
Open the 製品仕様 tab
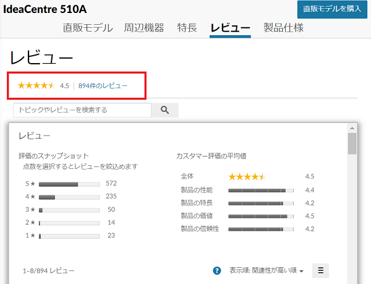(x=283, y=28)
